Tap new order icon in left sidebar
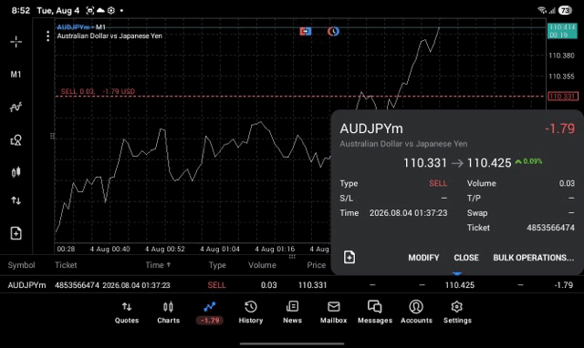The height and width of the screenshot is (348, 584). [x=16, y=233]
